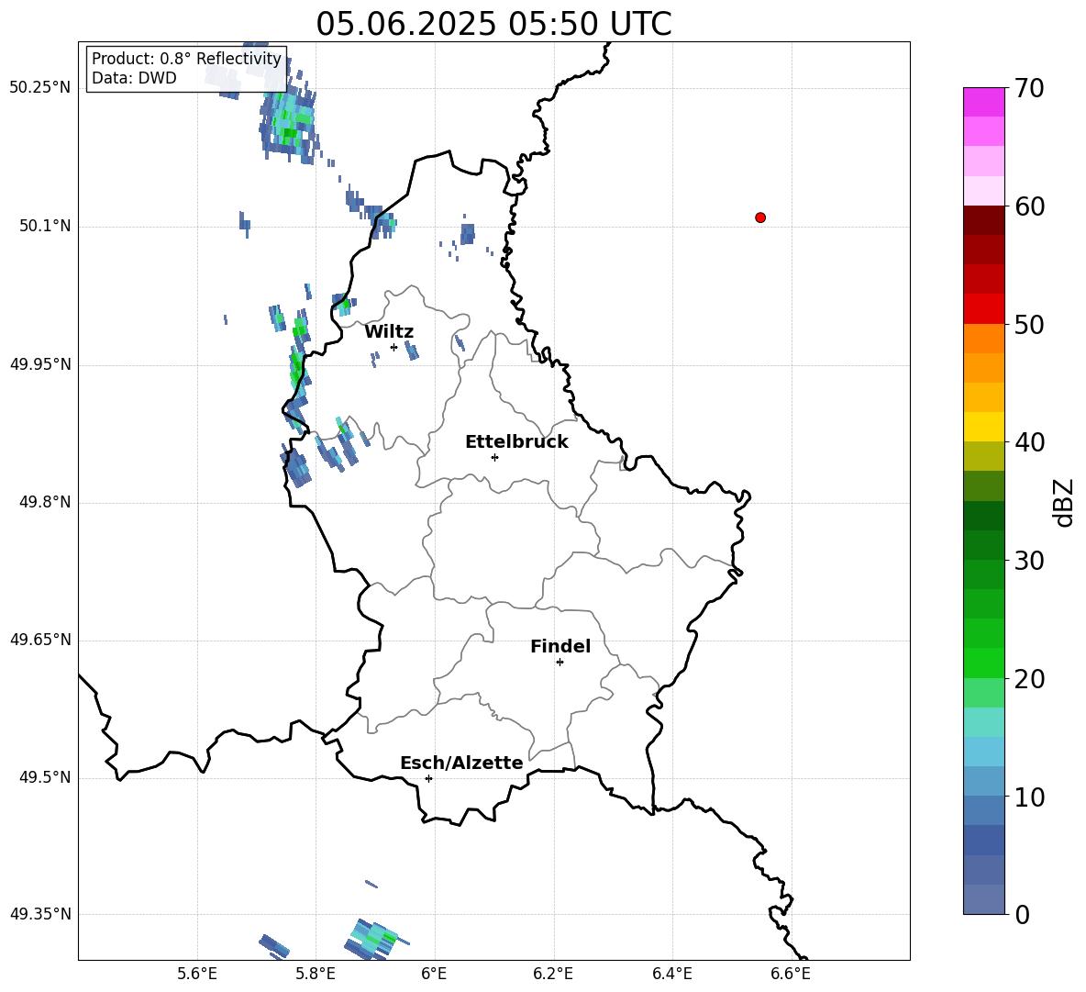Select the Wiltz city label
Viewport: 1086px width, 992px height.
coord(389,332)
